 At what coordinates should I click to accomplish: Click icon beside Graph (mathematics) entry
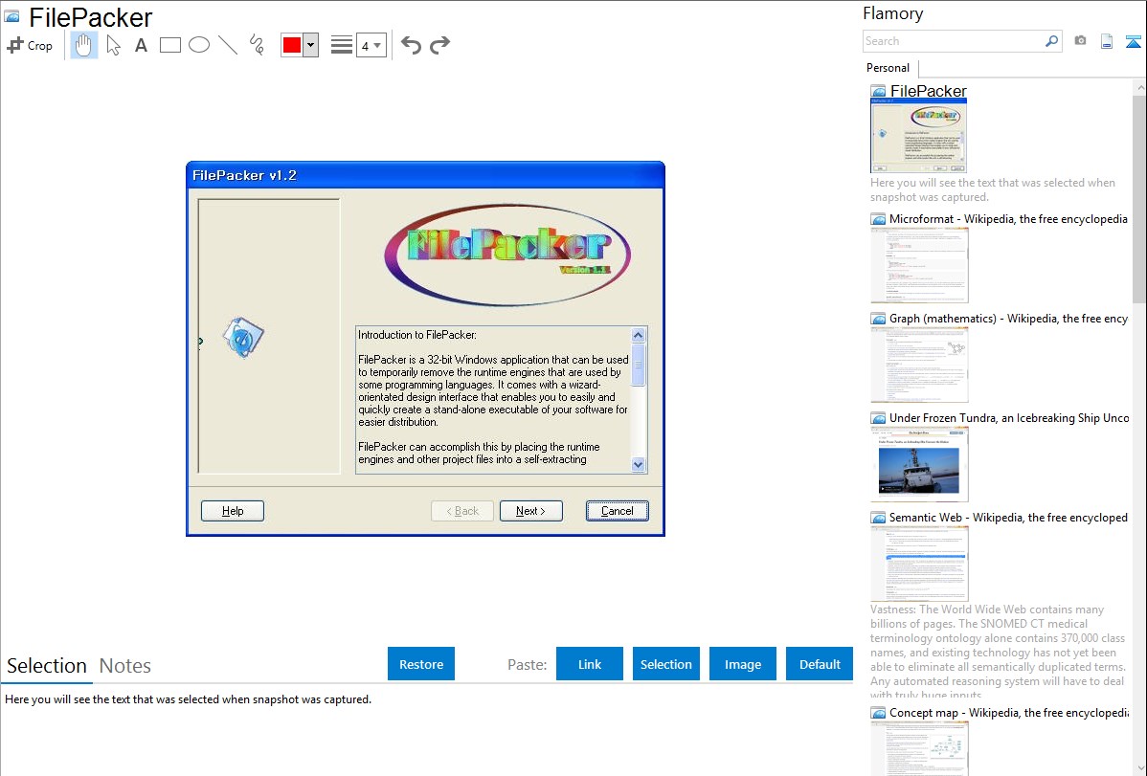click(878, 319)
